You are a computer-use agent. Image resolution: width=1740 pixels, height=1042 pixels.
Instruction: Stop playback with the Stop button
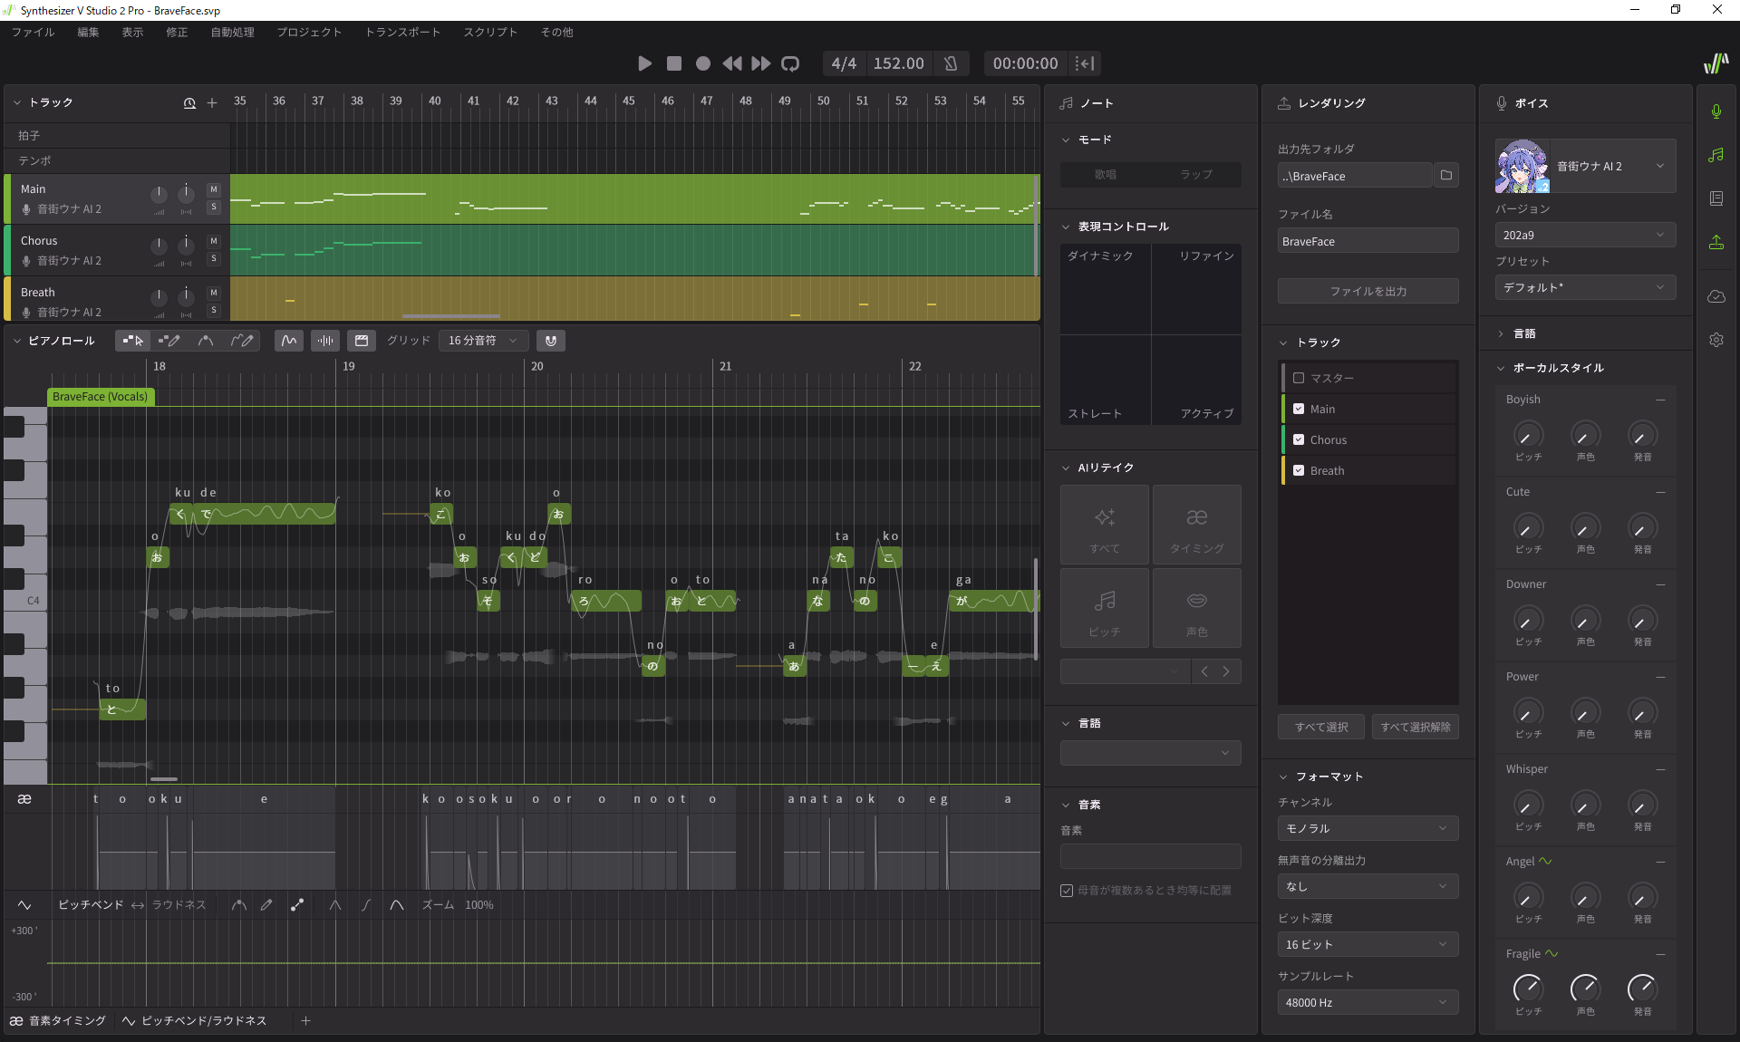coord(673,63)
